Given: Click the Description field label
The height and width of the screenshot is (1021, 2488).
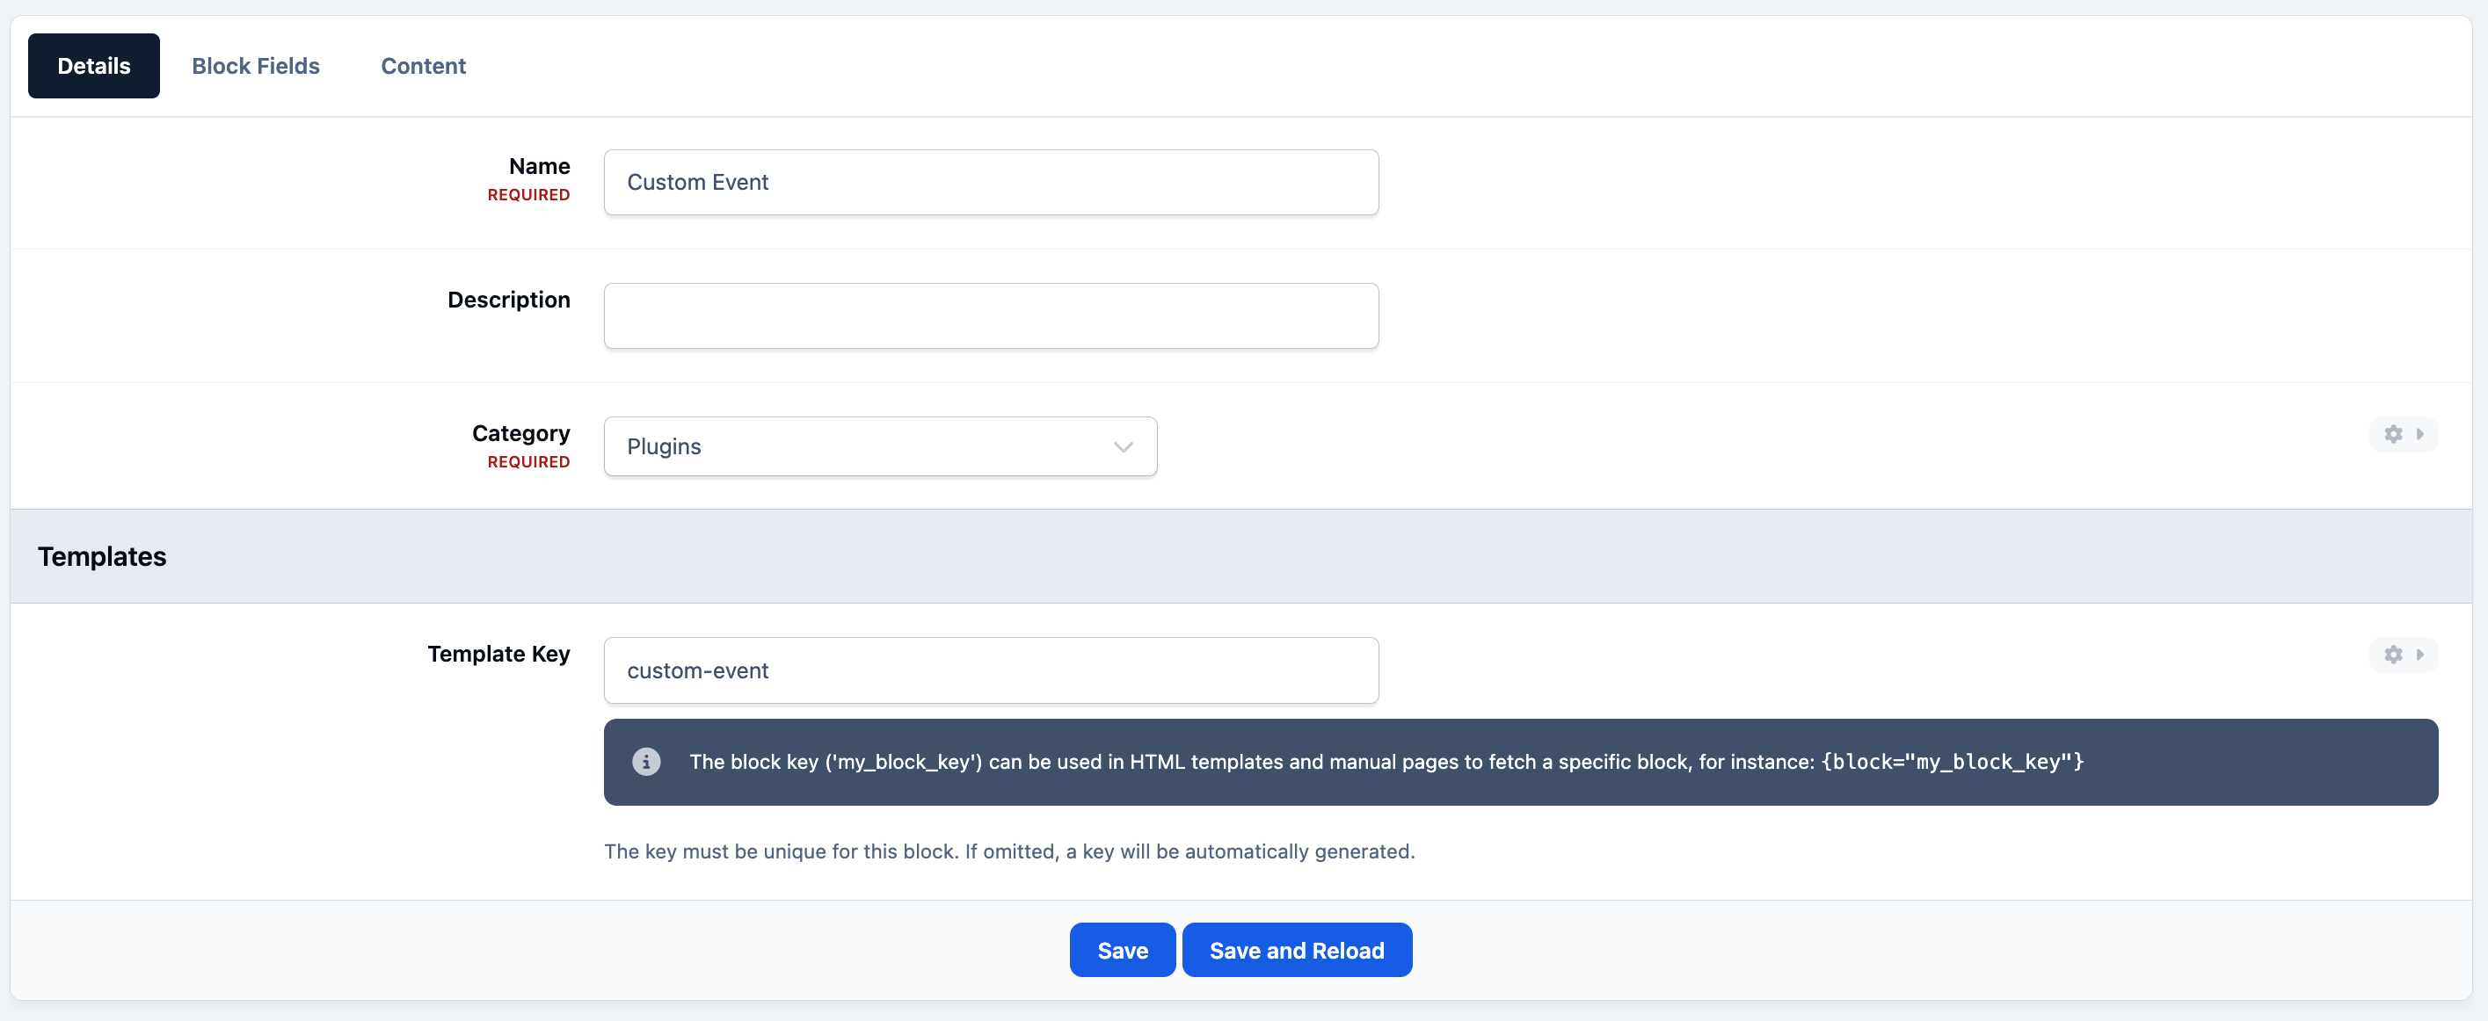Looking at the screenshot, I should tap(508, 301).
